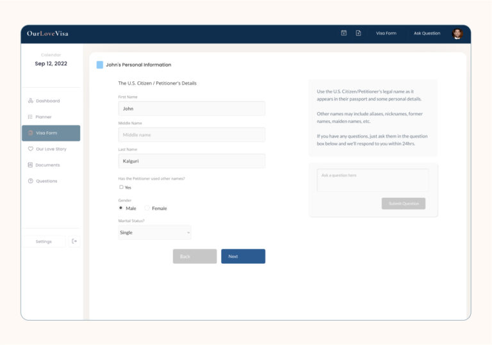Click the Submit Question button

403,204
